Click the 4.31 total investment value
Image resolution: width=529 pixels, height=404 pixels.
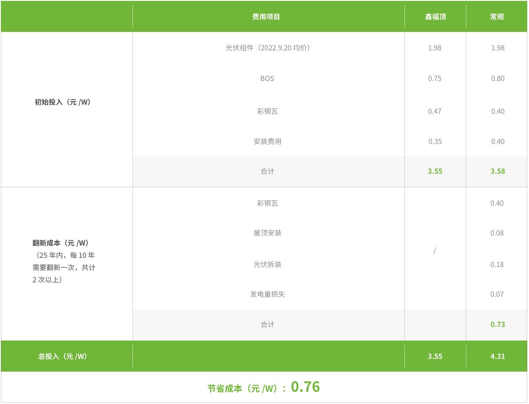click(x=498, y=356)
